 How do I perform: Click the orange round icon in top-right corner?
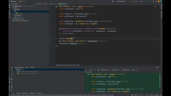159,1
